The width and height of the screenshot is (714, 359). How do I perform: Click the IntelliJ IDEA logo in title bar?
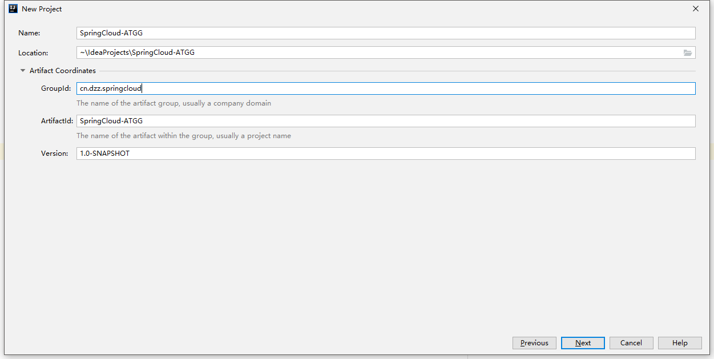[13, 9]
